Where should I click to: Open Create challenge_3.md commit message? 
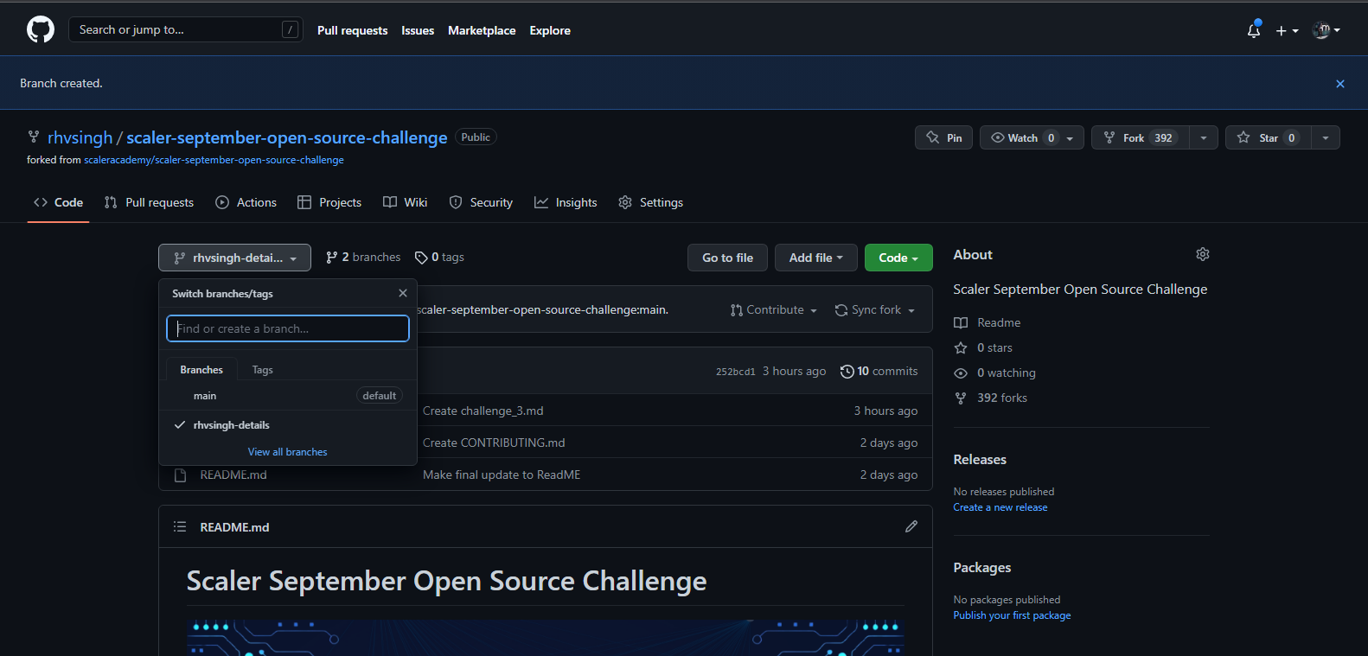point(483,411)
